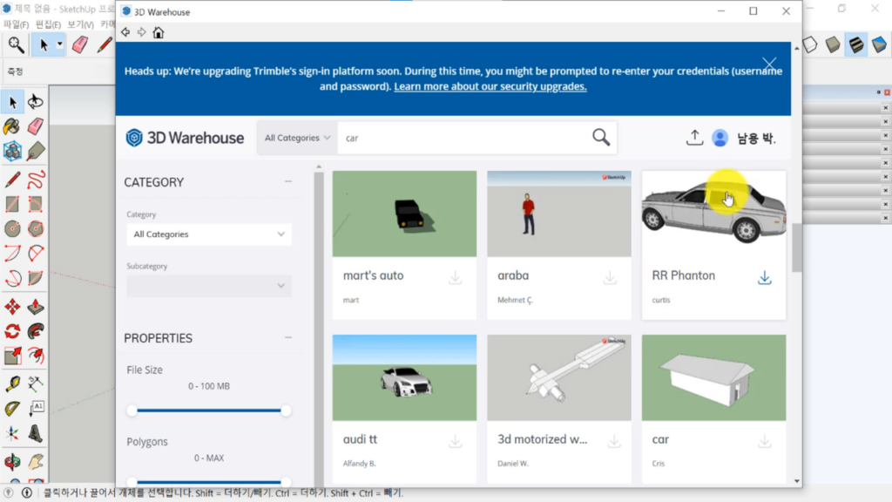The height and width of the screenshot is (502, 892).
Task: Go forward in 3D Warehouse browser
Action: click(142, 32)
